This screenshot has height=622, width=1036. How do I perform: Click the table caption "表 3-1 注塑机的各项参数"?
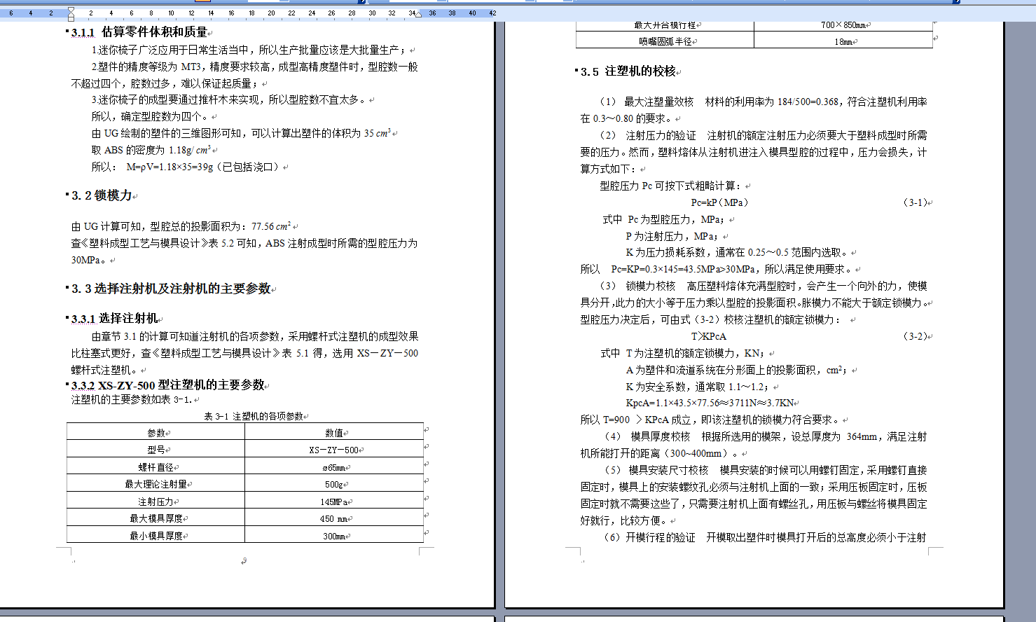click(254, 416)
